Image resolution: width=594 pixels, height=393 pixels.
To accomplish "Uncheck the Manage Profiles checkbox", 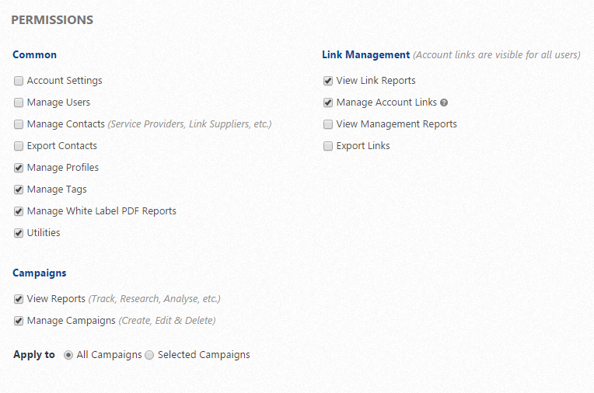I will (x=19, y=168).
